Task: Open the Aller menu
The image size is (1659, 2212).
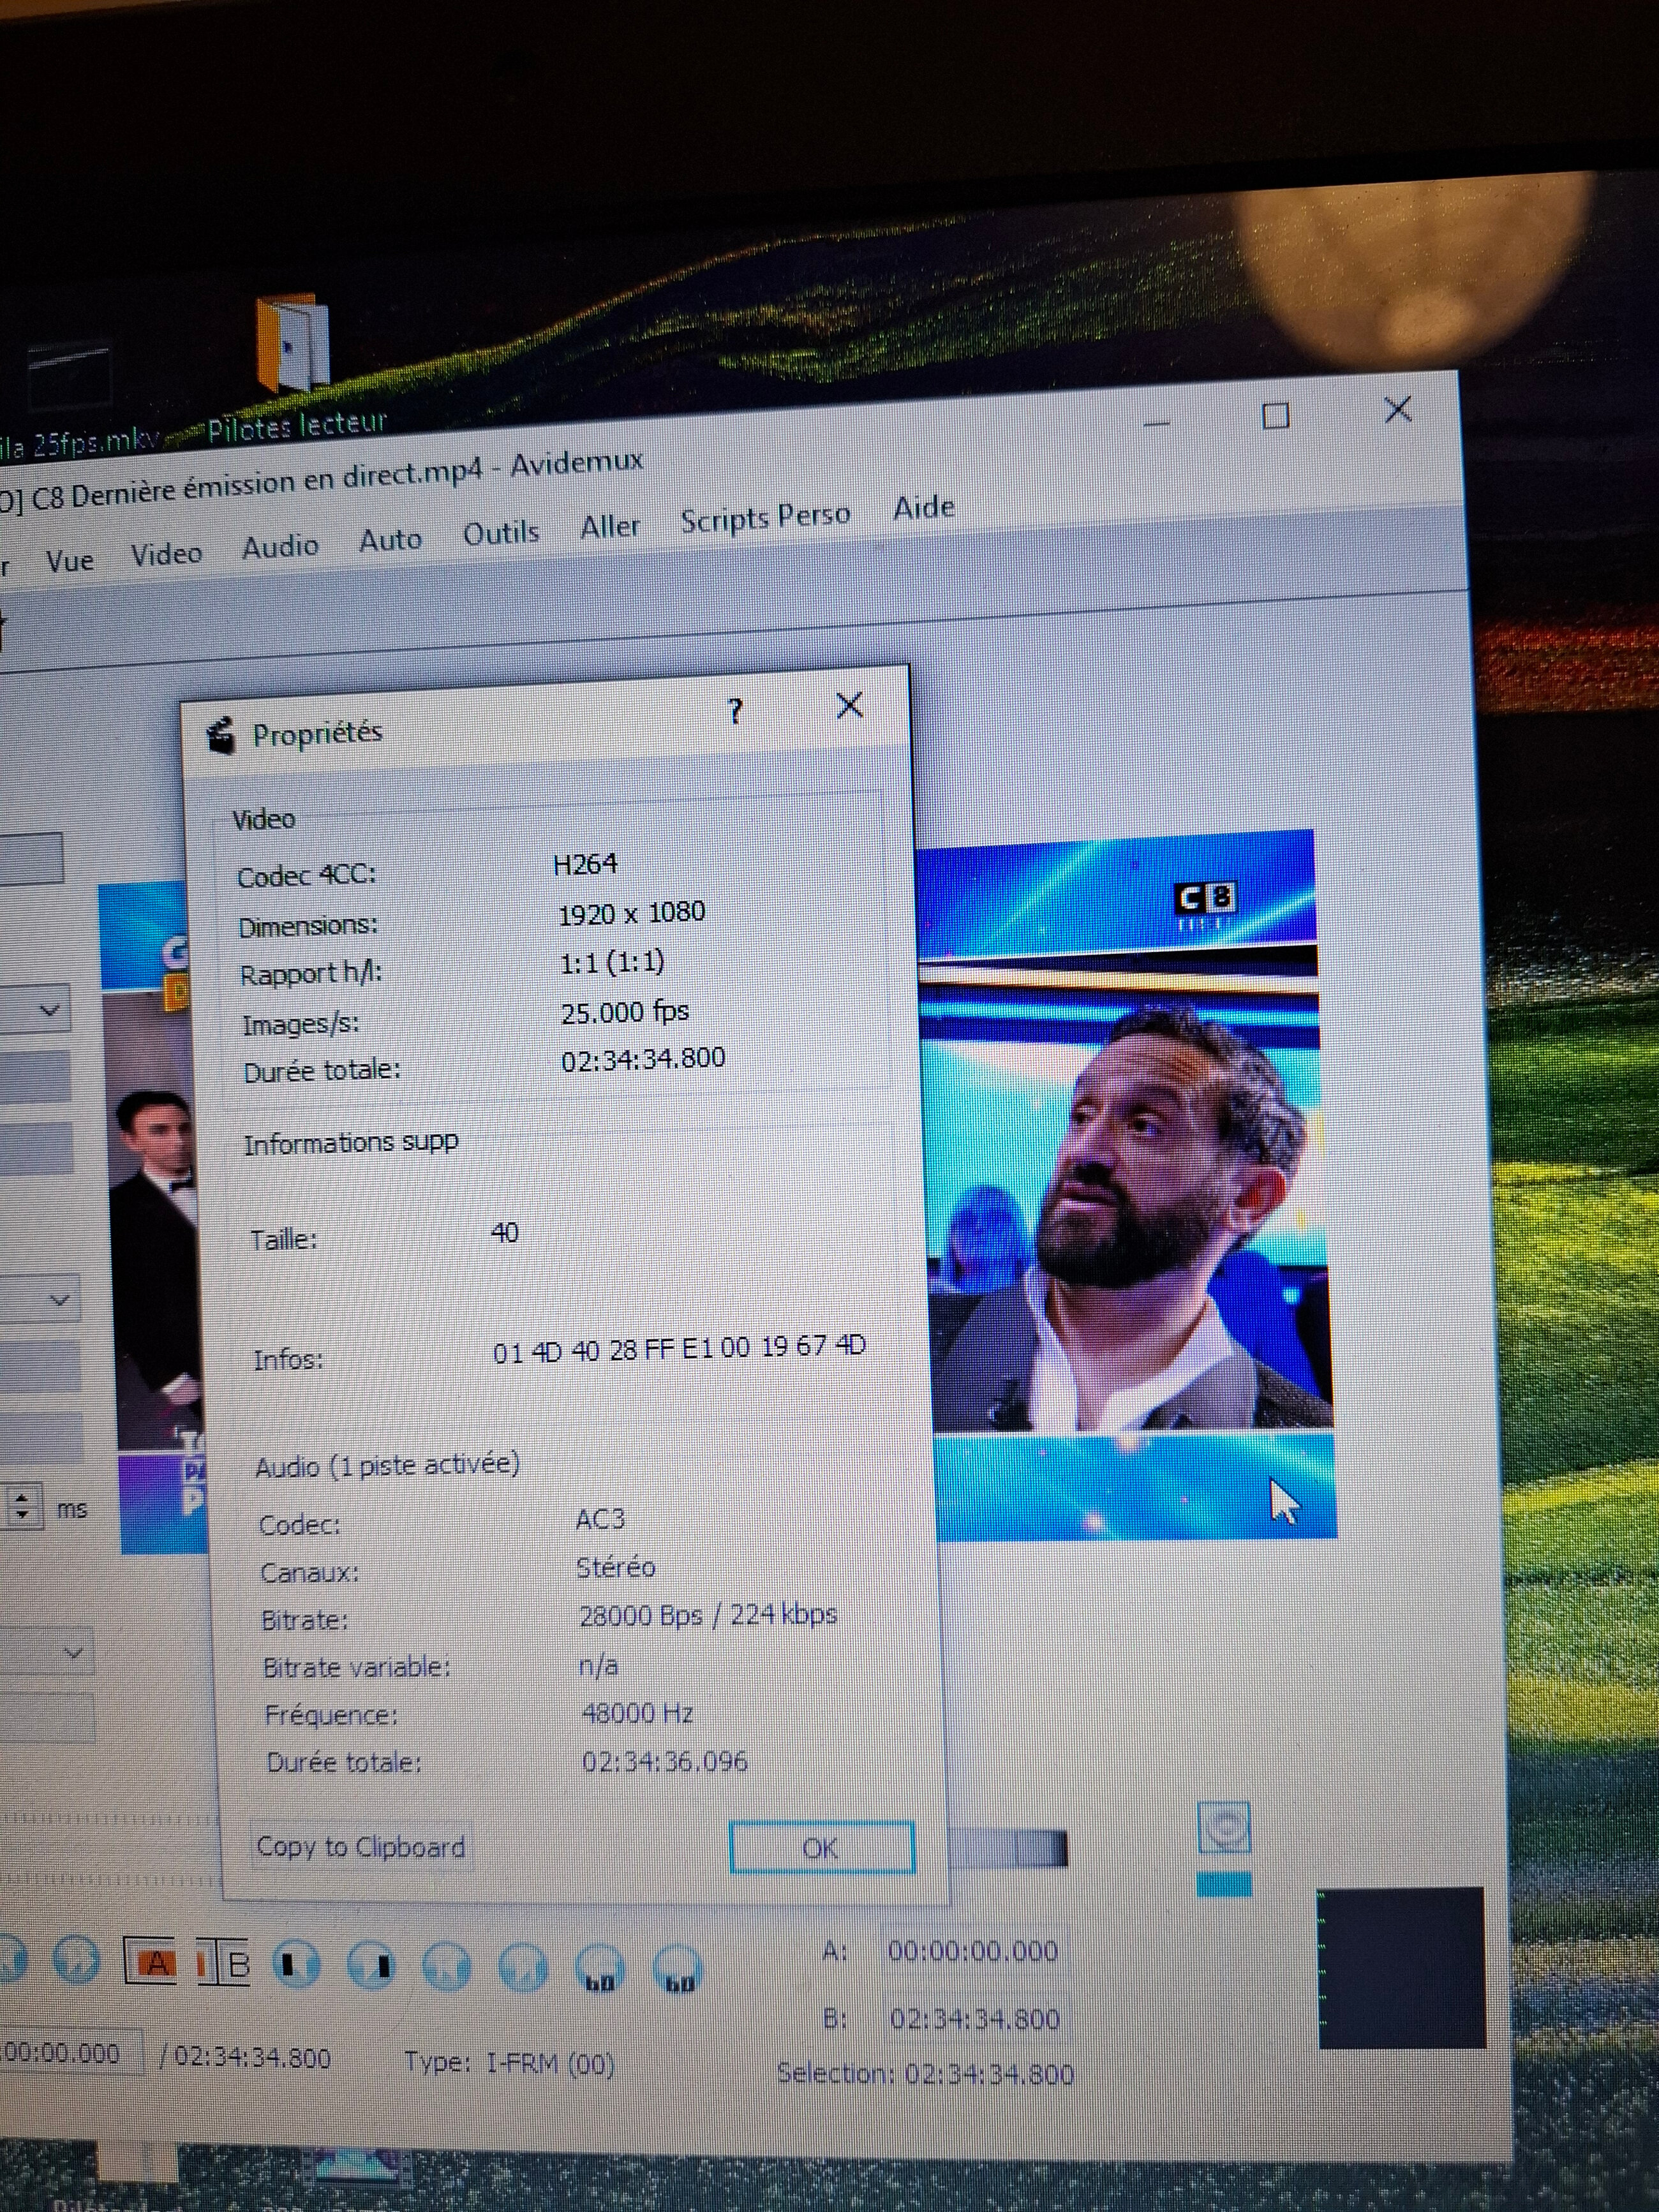Action: (x=610, y=525)
